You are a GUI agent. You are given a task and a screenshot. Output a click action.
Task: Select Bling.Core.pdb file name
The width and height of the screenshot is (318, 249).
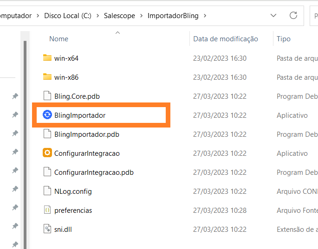pyautogui.click(x=77, y=96)
